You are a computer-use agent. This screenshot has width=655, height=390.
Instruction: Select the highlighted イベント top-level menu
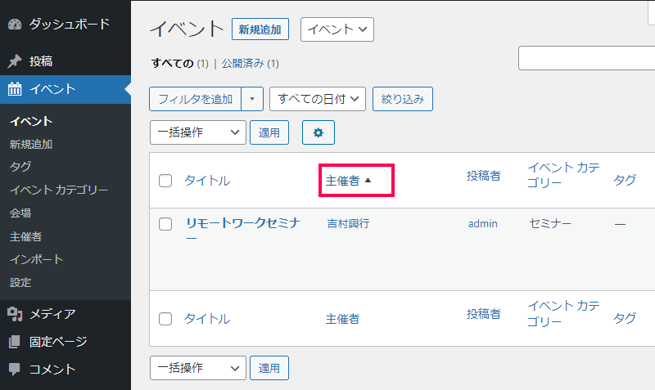coord(65,89)
